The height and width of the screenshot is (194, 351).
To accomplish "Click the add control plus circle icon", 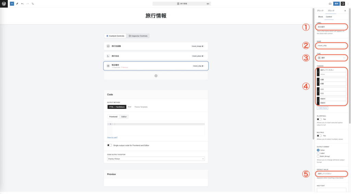I will pos(156,76).
